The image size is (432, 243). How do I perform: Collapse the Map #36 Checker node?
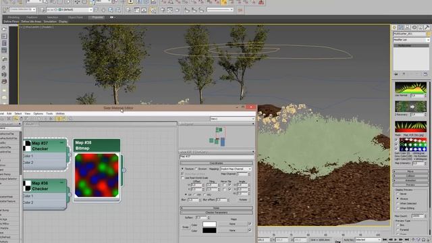tap(61, 183)
